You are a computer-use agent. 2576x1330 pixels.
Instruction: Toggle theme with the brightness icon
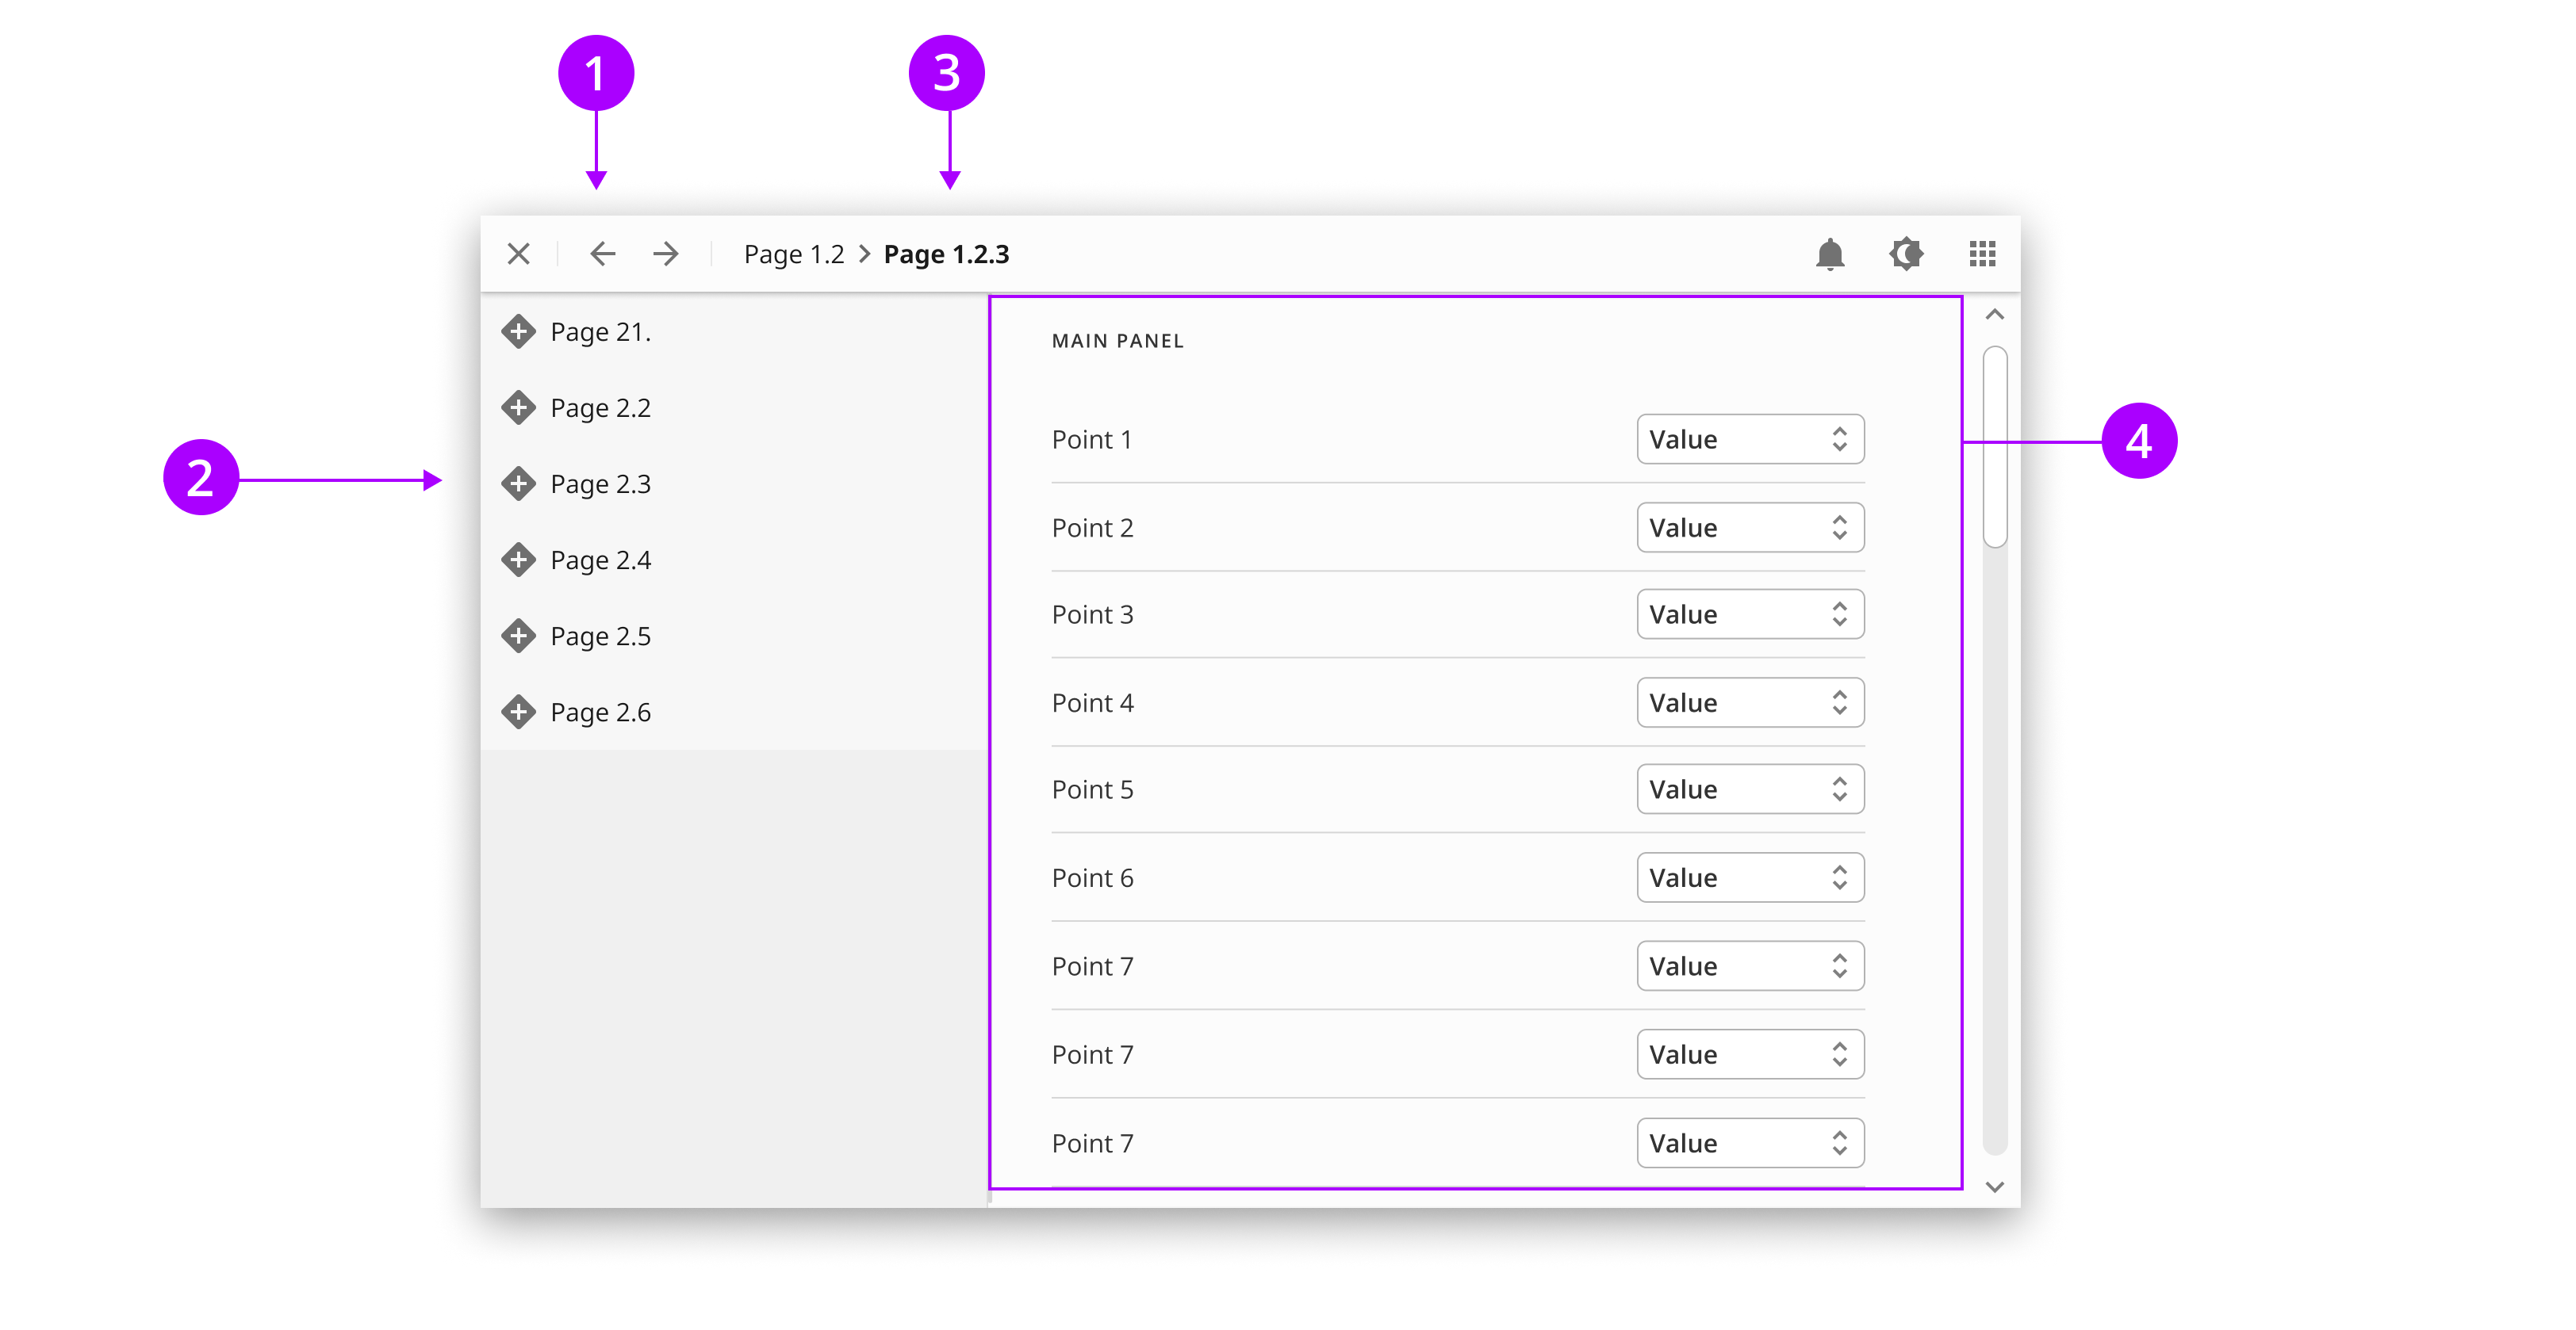coord(1906,254)
